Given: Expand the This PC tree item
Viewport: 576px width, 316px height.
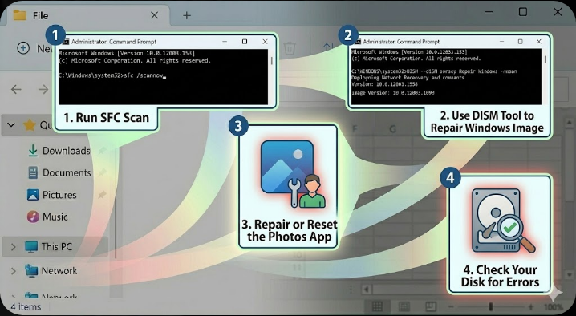Looking at the screenshot, I should (x=13, y=246).
